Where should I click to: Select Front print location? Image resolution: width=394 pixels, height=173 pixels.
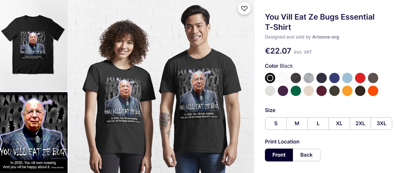click(279, 155)
